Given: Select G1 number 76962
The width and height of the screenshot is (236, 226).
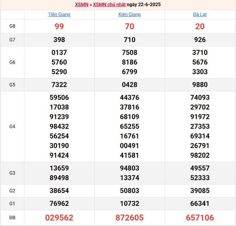Looking at the screenshot, I should pos(59,204).
